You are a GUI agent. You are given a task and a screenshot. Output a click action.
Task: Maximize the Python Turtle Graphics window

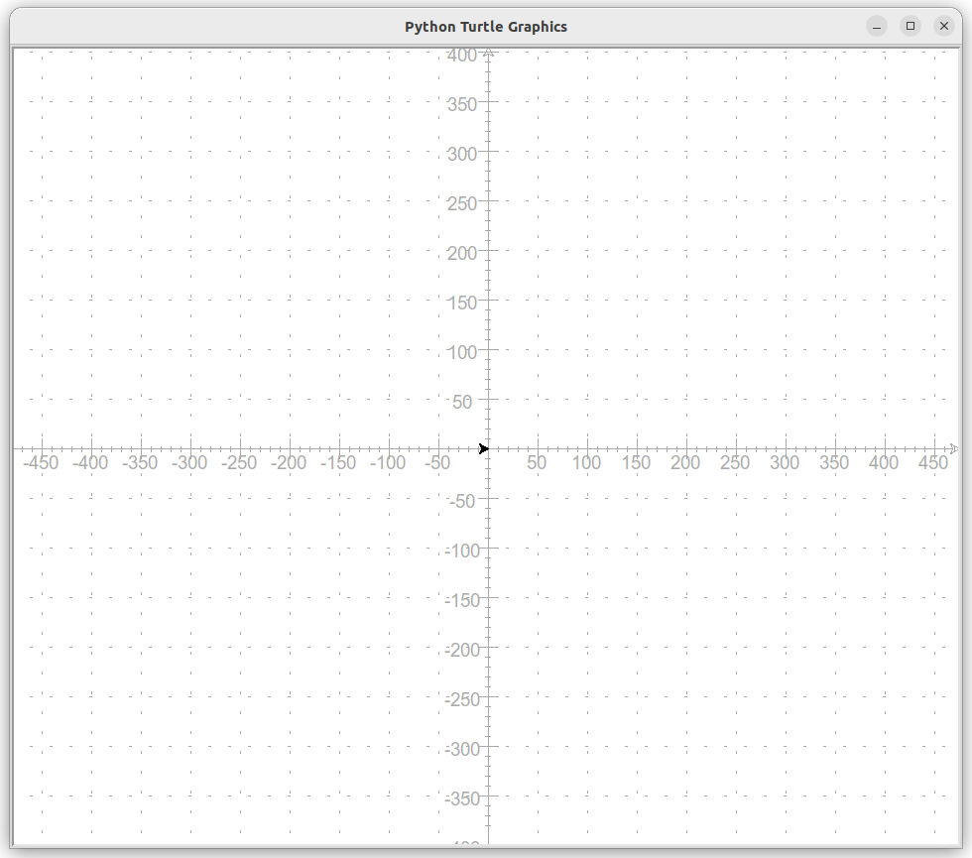coord(911,26)
